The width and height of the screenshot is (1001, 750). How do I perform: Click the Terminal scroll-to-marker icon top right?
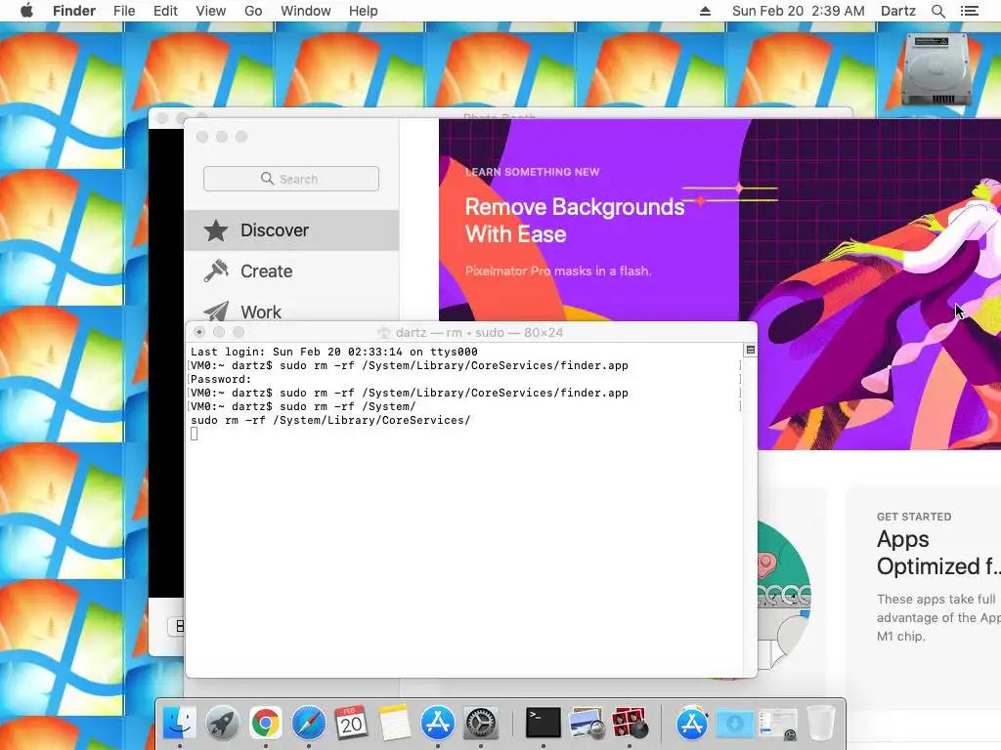pyautogui.click(x=750, y=350)
